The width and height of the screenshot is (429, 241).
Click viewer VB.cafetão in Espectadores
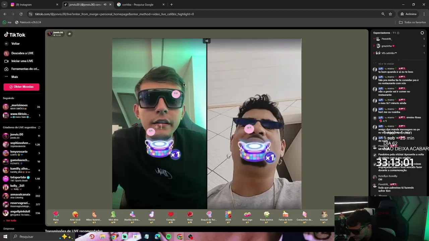[389, 53]
